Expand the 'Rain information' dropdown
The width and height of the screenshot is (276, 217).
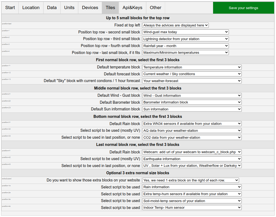[192, 187]
